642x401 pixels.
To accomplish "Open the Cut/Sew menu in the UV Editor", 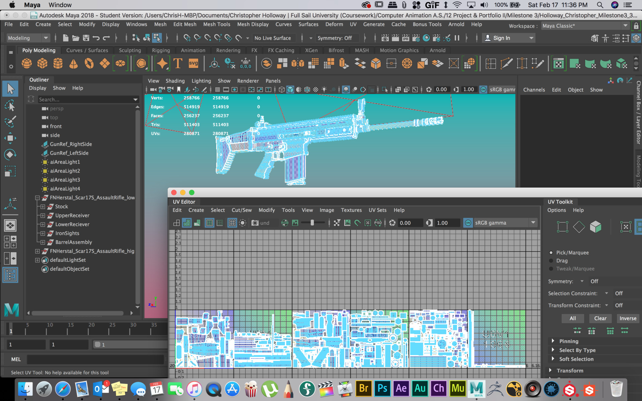I will coord(241,210).
